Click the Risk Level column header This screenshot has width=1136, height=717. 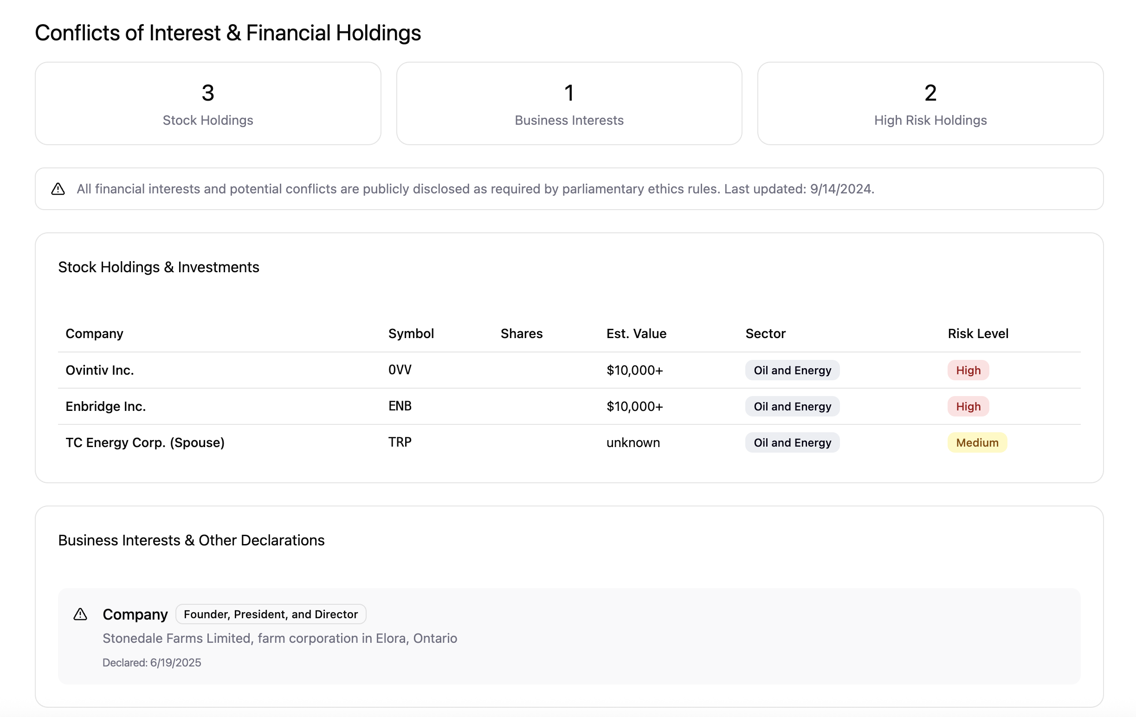(x=978, y=334)
